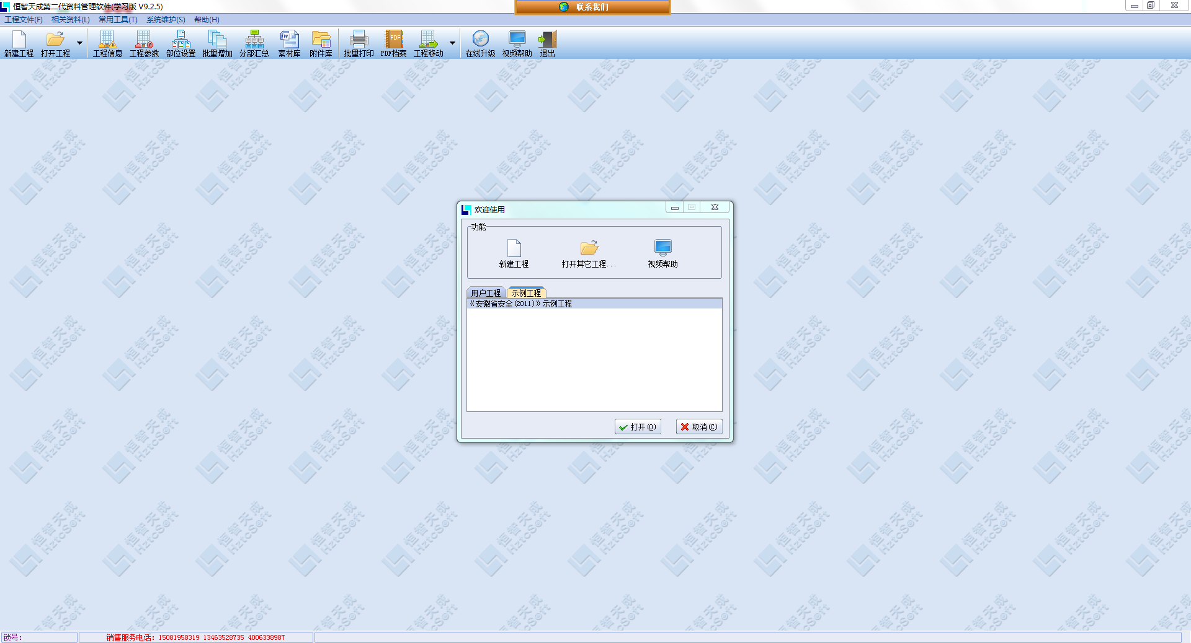
Task: Minimize the 欢迎使用 dialog
Action: point(674,208)
